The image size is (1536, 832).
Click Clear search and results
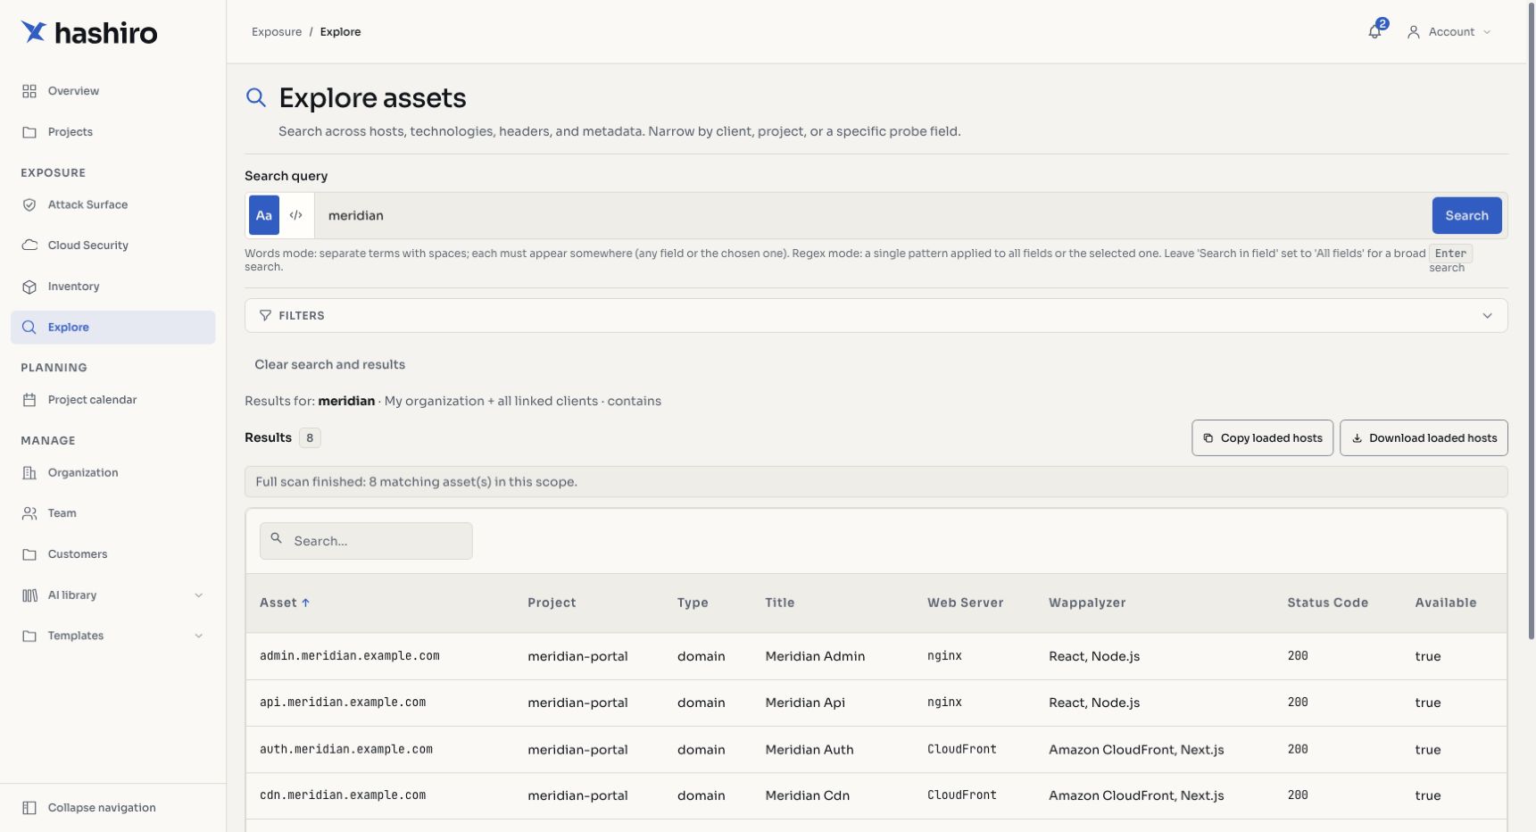pos(329,364)
